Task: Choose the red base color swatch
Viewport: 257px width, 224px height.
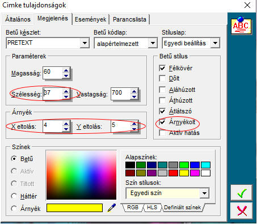Action: pyautogui.click(x=173, y=173)
